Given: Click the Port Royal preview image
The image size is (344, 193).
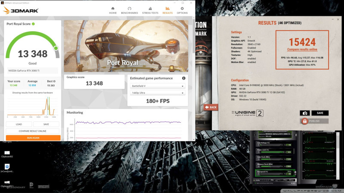Looking at the screenshot, I should coord(126,46).
